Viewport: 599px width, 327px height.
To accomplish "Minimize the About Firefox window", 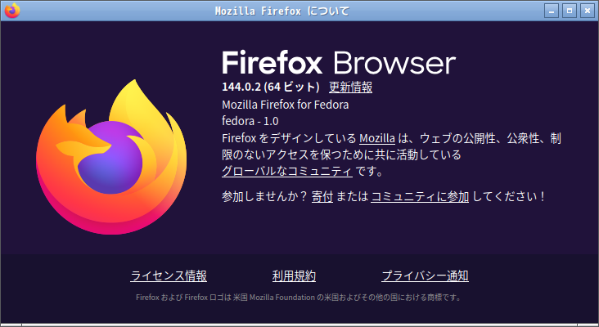I will pyautogui.click(x=552, y=11).
